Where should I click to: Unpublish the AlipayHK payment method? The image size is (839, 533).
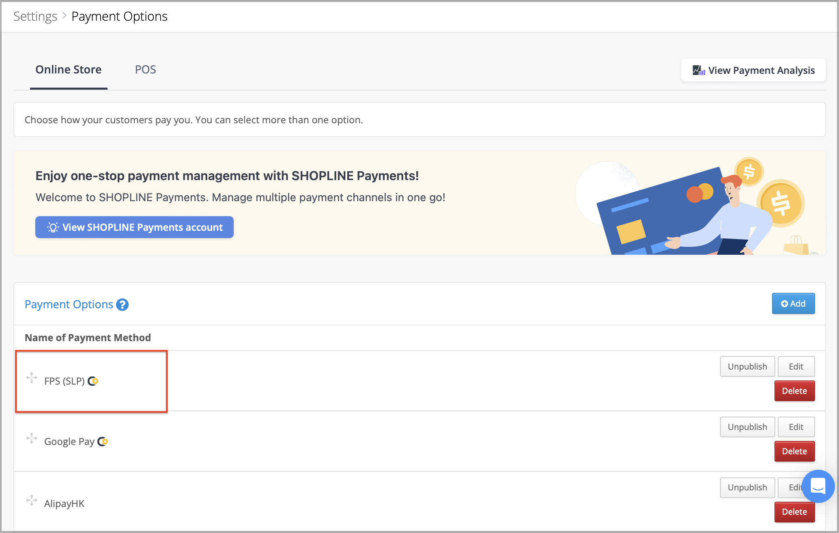click(747, 488)
